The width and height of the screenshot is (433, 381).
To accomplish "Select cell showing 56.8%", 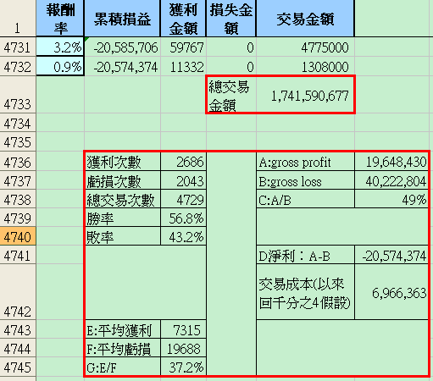I will pos(183,218).
